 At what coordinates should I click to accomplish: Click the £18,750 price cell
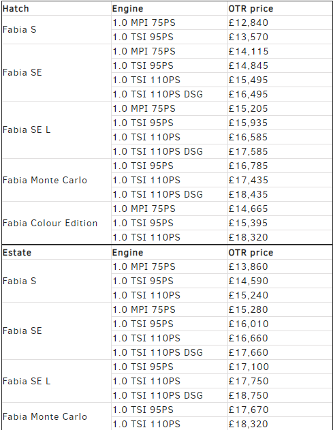280,395
